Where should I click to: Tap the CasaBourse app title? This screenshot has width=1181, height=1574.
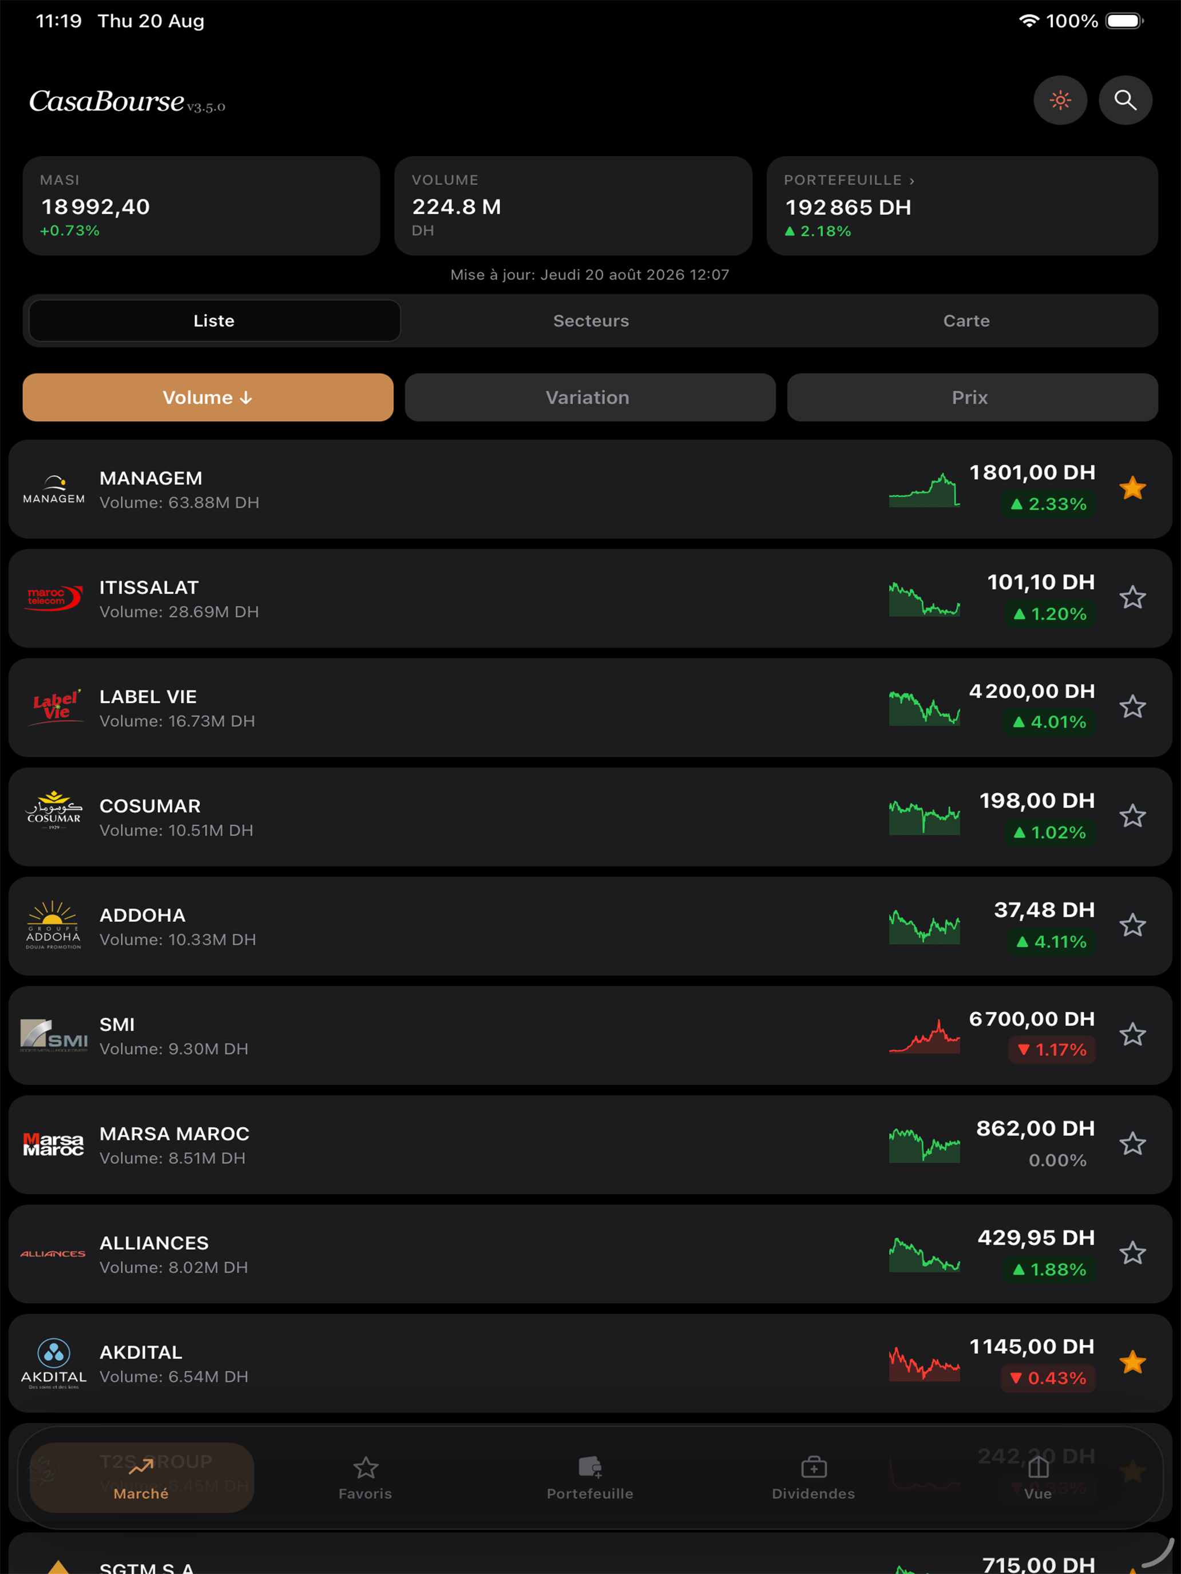point(107,101)
